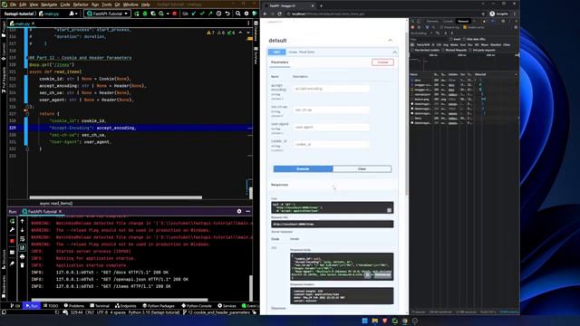Click the wrench icon in Run panel
The width and height of the screenshot is (580, 326).
pyautogui.click(x=12, y=230)
